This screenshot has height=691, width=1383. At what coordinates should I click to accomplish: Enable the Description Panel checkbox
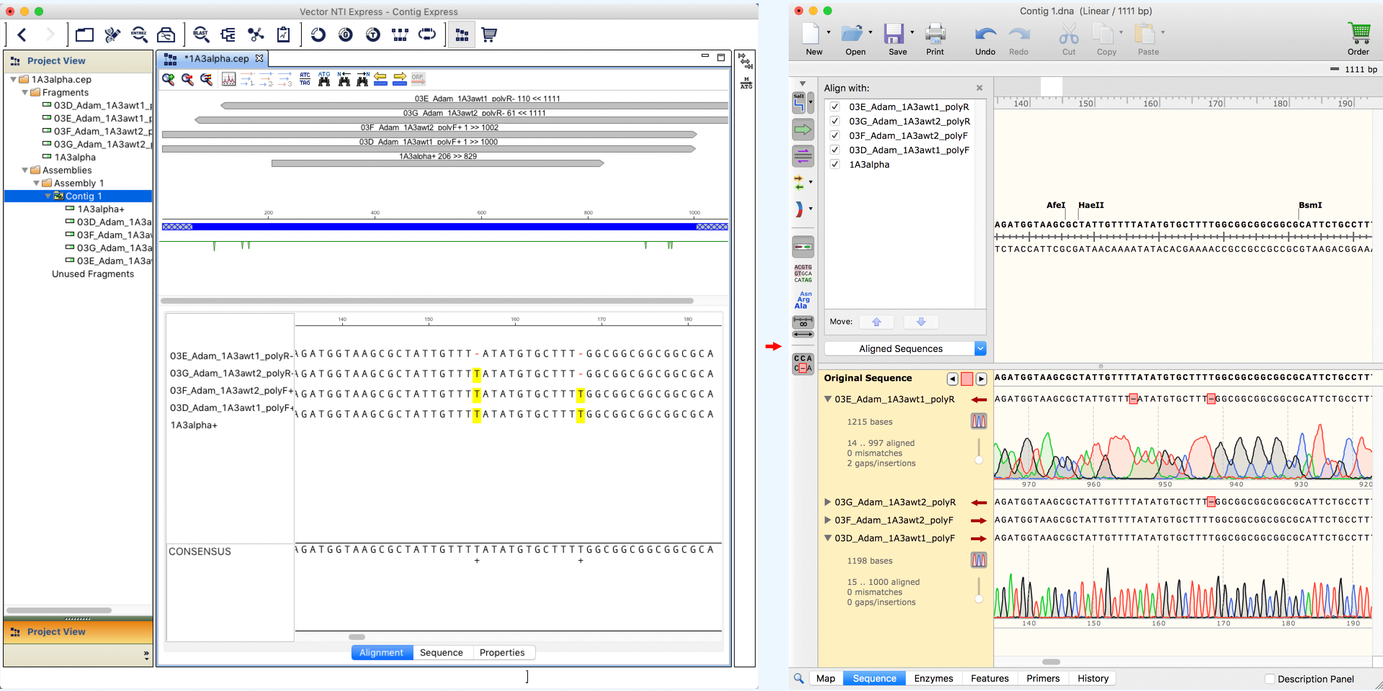(x=1270, y=679)
